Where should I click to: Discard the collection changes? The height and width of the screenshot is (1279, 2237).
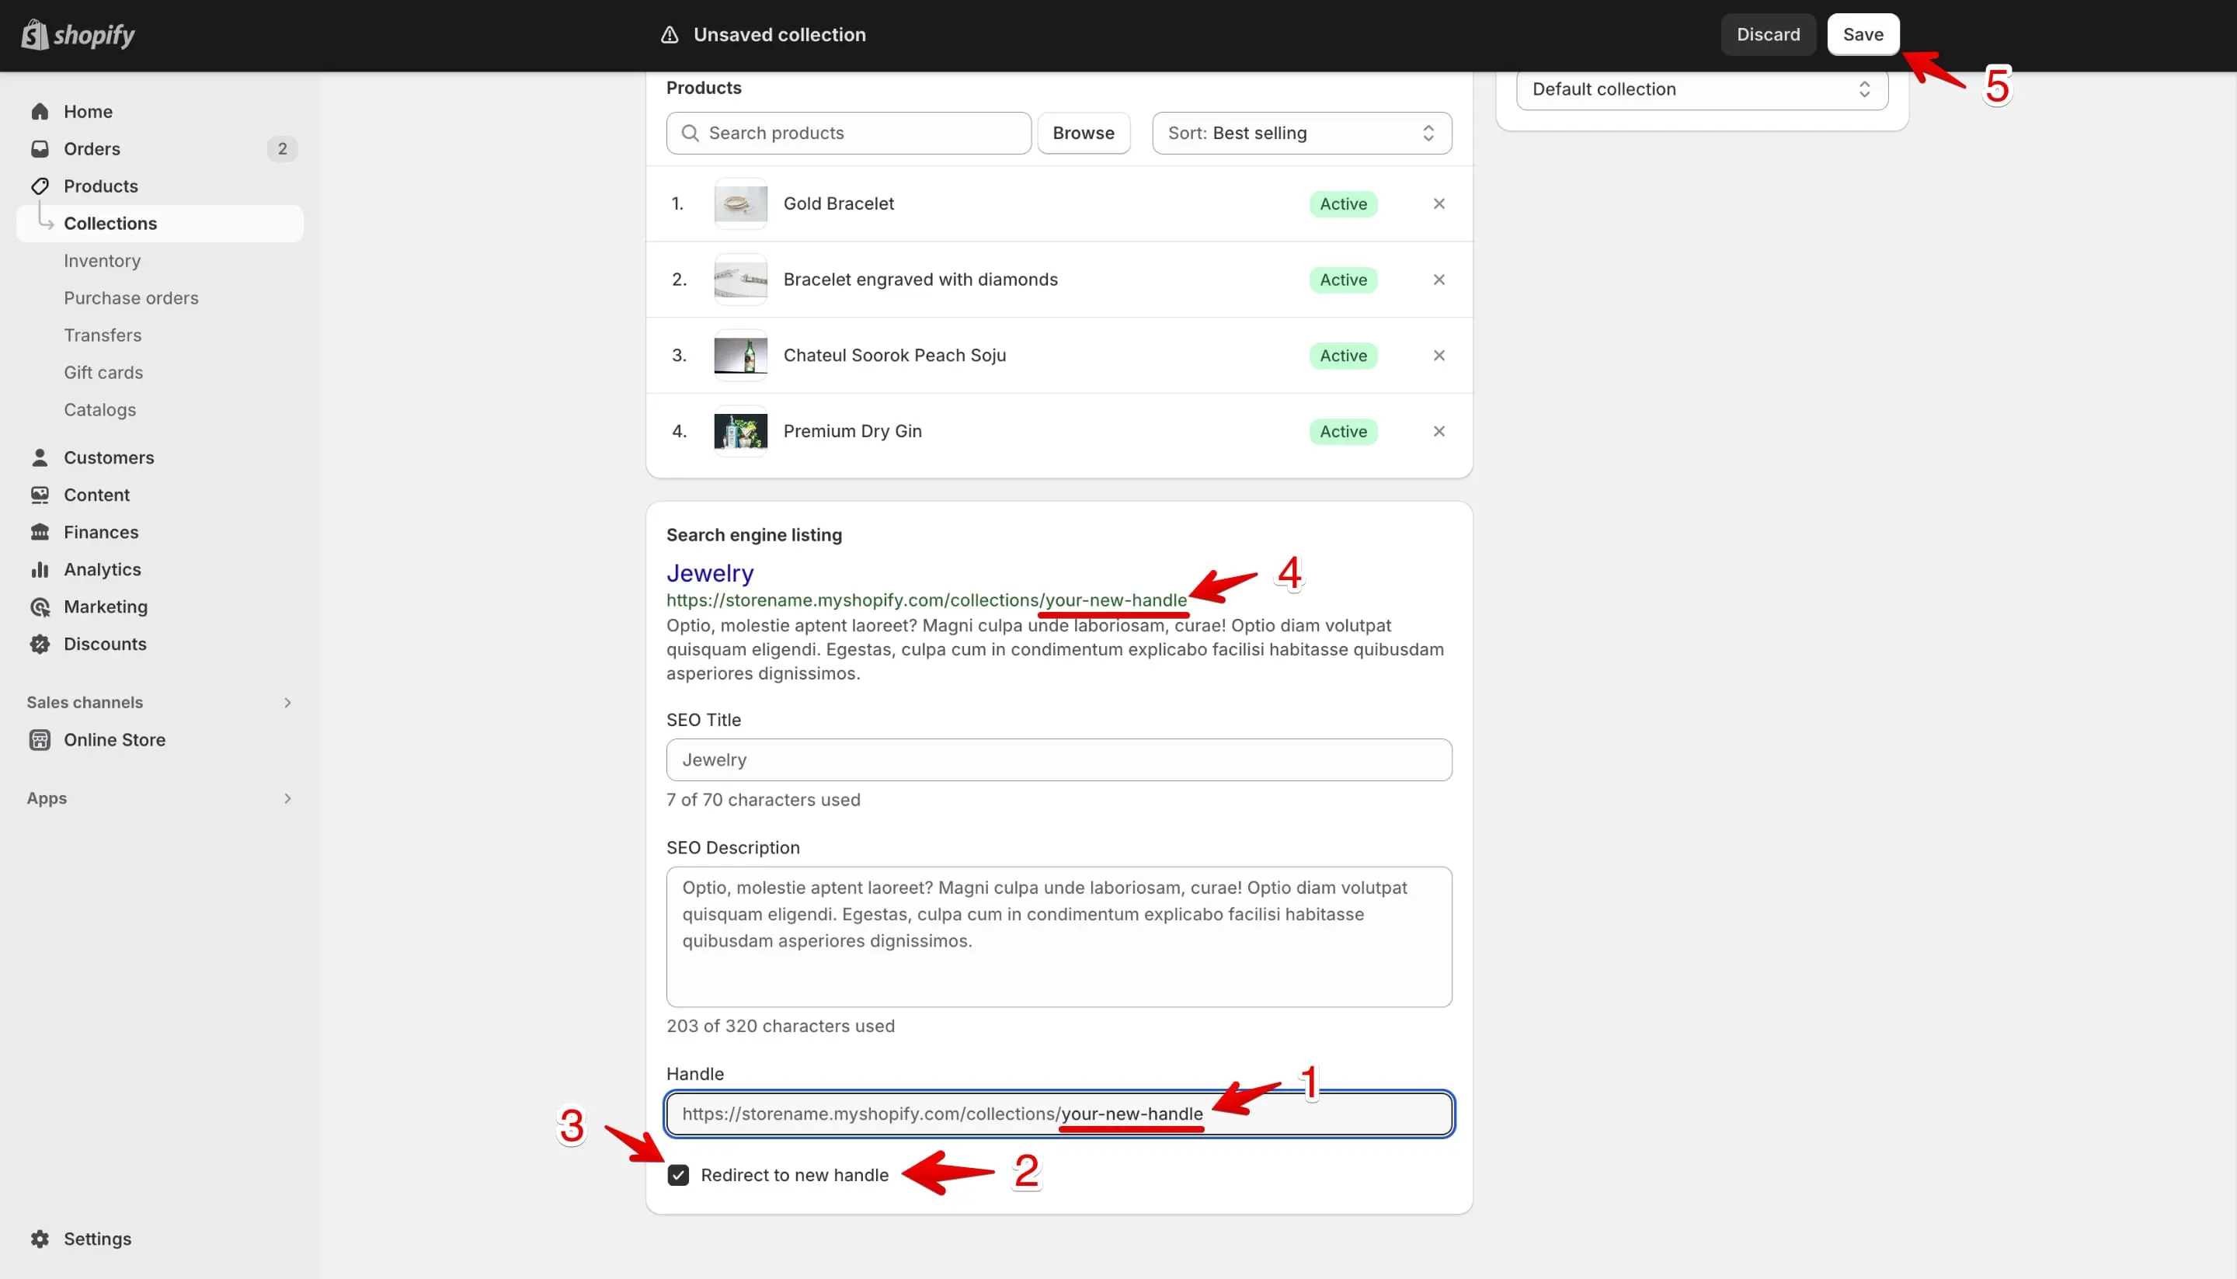click(1768, 34)
